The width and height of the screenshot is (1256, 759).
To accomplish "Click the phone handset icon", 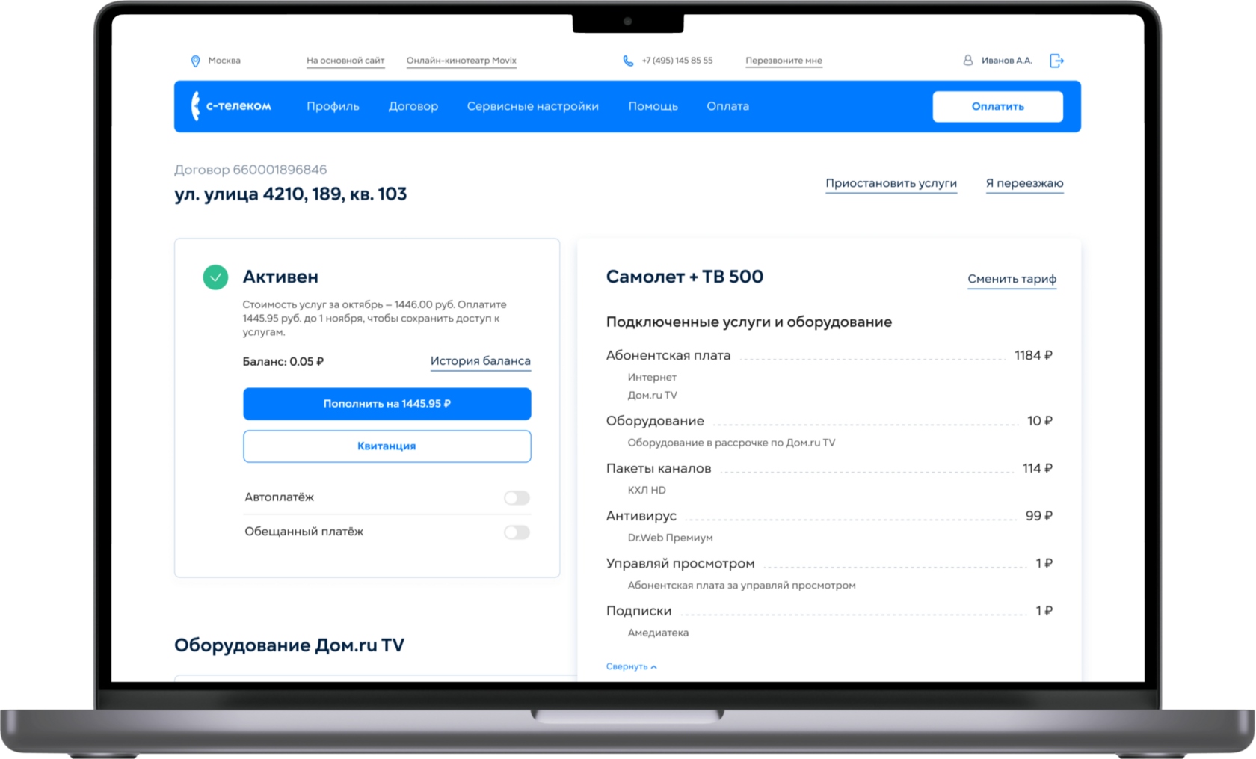I will (628, 61).
